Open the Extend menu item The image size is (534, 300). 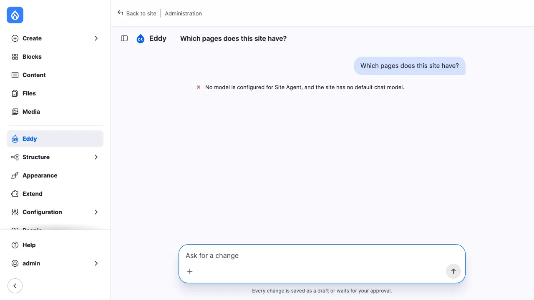[55, 194]
